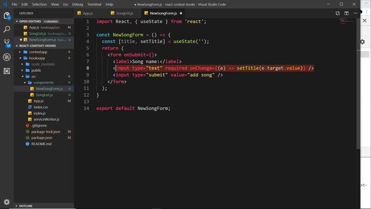Image resolution: width=371 pixels, height=209 pixels.
Task: Open App.js in Open Editors list
Action: pyautogui.click(x=44, y=27)
